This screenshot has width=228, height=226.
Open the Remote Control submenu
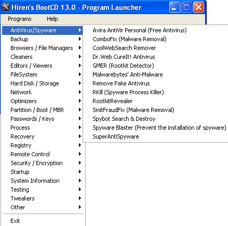coord(42,154)
